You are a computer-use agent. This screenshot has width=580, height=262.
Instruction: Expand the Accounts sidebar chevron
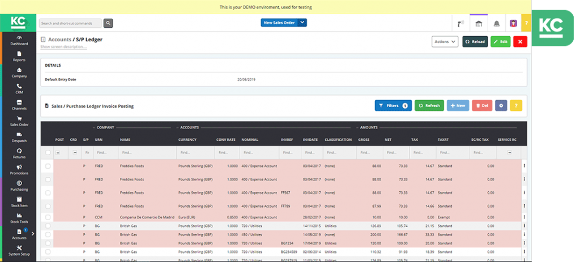(x=32, y=233)
